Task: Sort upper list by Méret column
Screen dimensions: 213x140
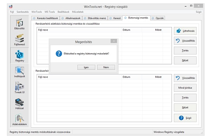Action: (152, 30)
